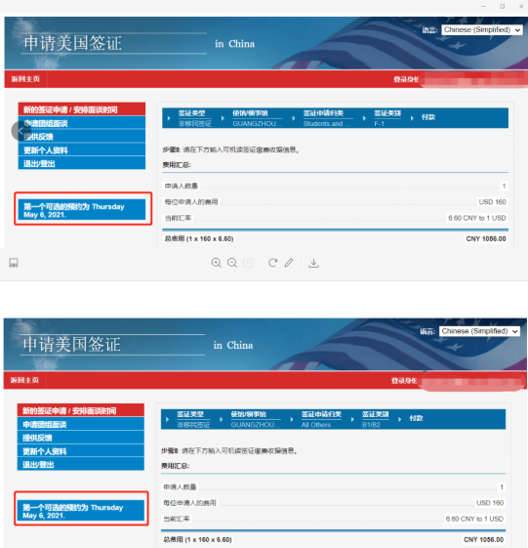Select the B1/B2 visa class step
Image resolution: width=528 pixels, height=548 pixels.
pyautogui.click(x=375, y=419)
